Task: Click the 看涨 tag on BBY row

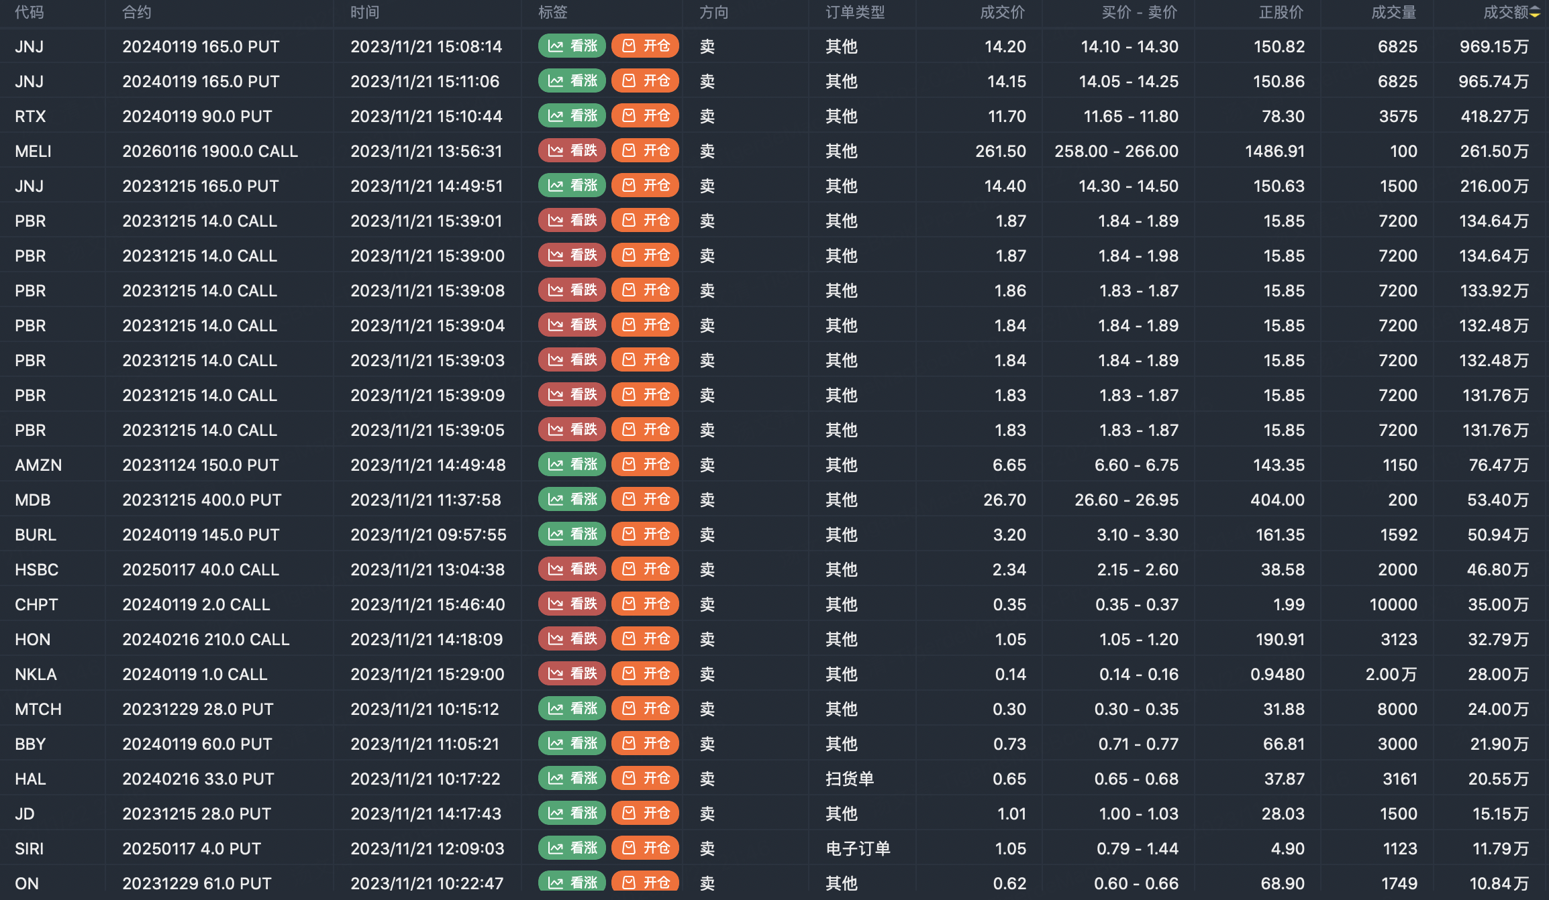Action: (x=572, y=744)
